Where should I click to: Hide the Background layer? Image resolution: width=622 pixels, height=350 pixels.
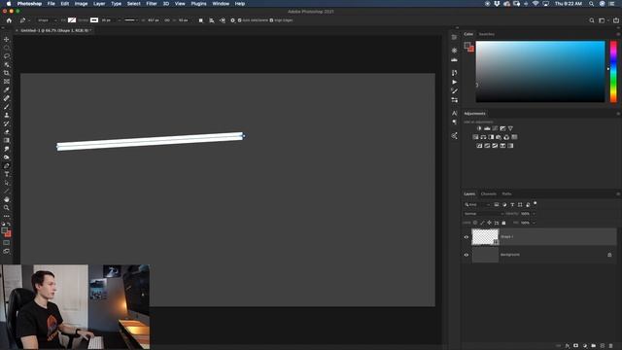[x=466, y=255]
